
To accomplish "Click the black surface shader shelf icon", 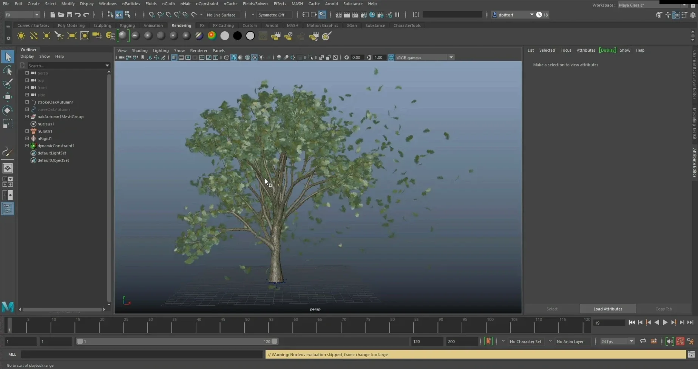I will pyautogui.click(x=237, y=36).
